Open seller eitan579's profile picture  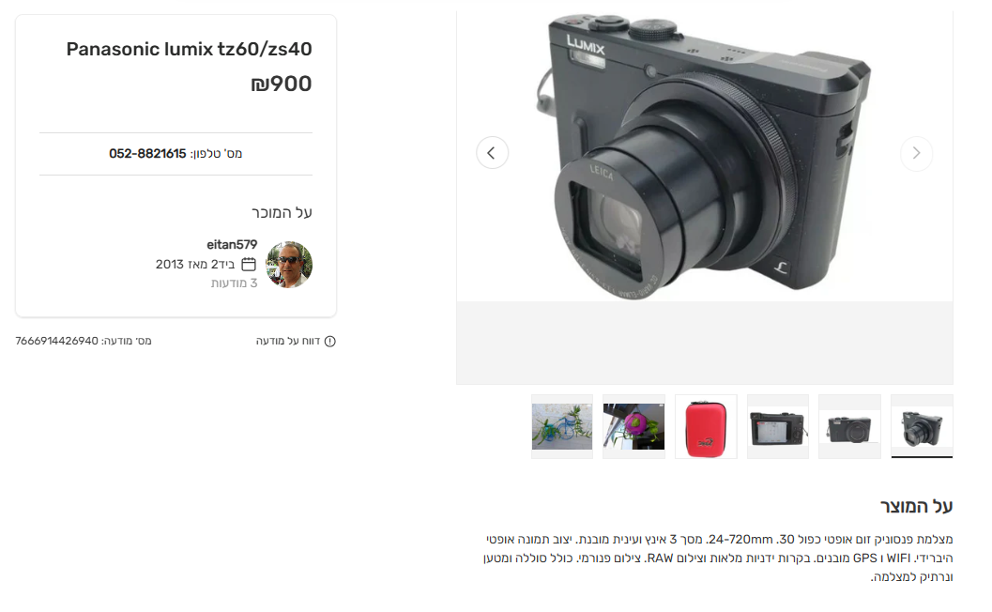coord(288,265)
